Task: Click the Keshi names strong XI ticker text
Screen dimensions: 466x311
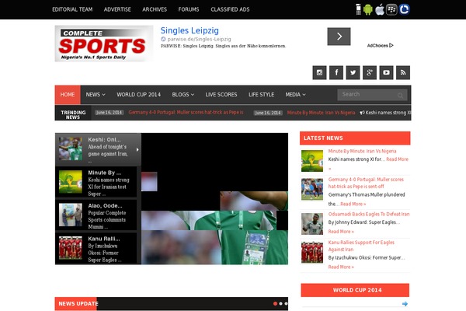Action: point(388,113)
